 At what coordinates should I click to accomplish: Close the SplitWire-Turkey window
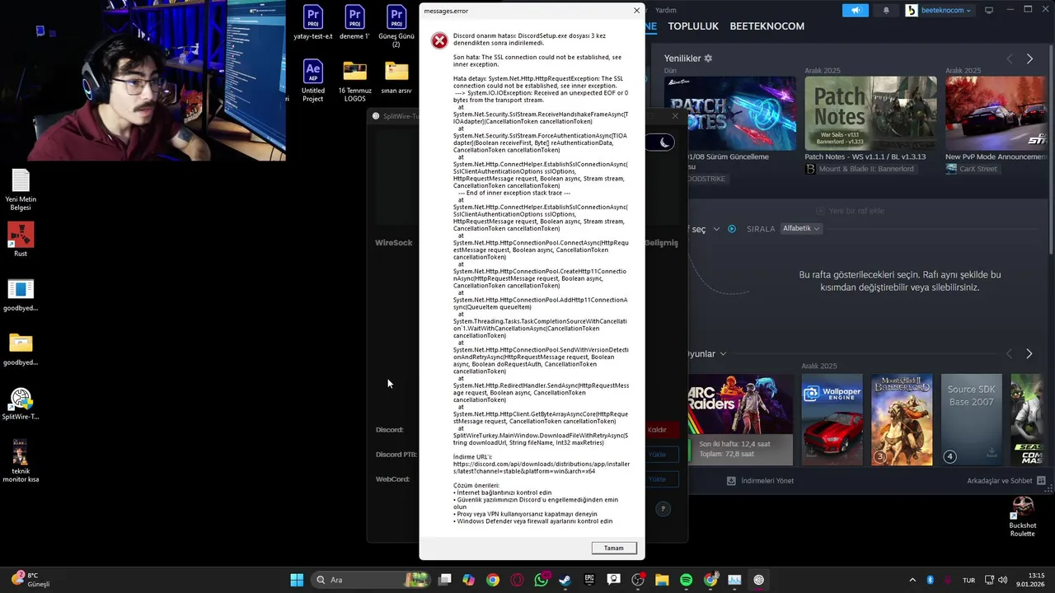click(x=675, y=116)
